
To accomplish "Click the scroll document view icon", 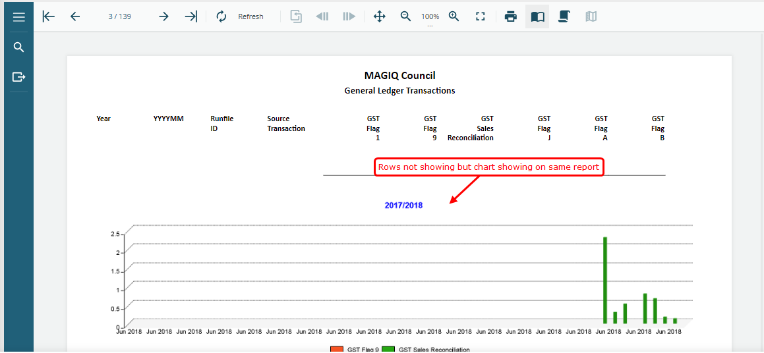I will pyautogui.click(x=564, y=16).
